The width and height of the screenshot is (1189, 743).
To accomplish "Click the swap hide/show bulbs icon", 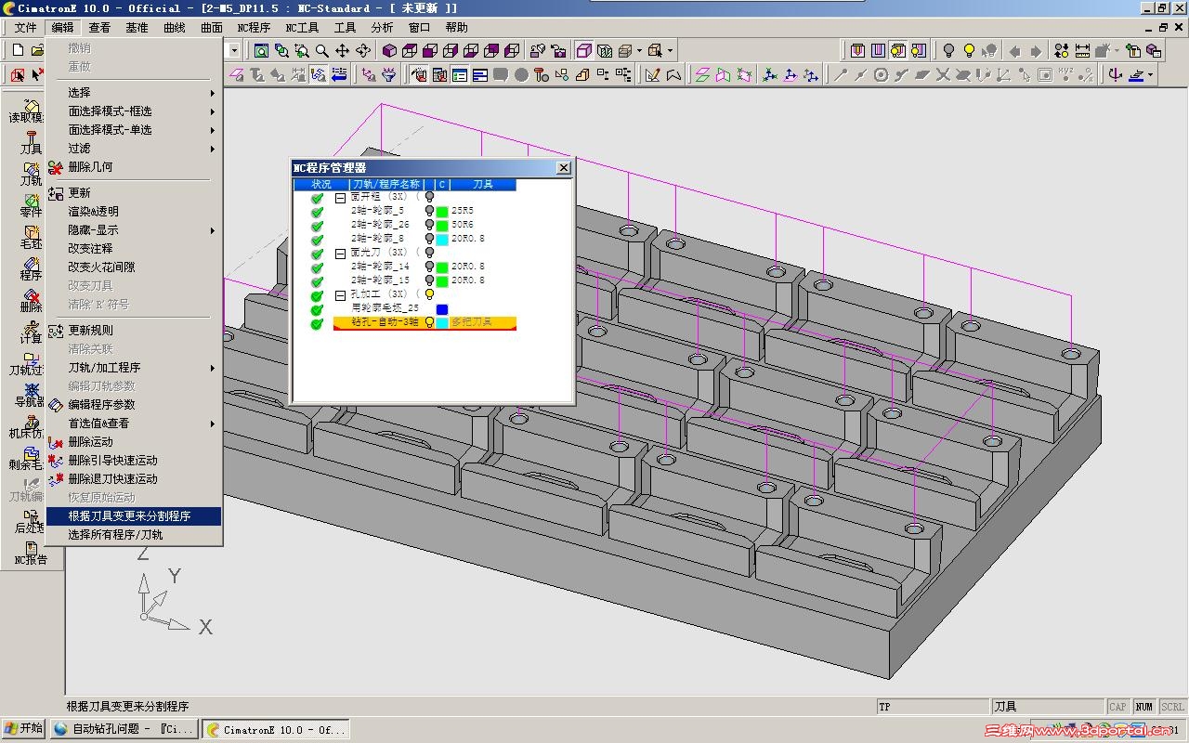I will (1061, 50).
